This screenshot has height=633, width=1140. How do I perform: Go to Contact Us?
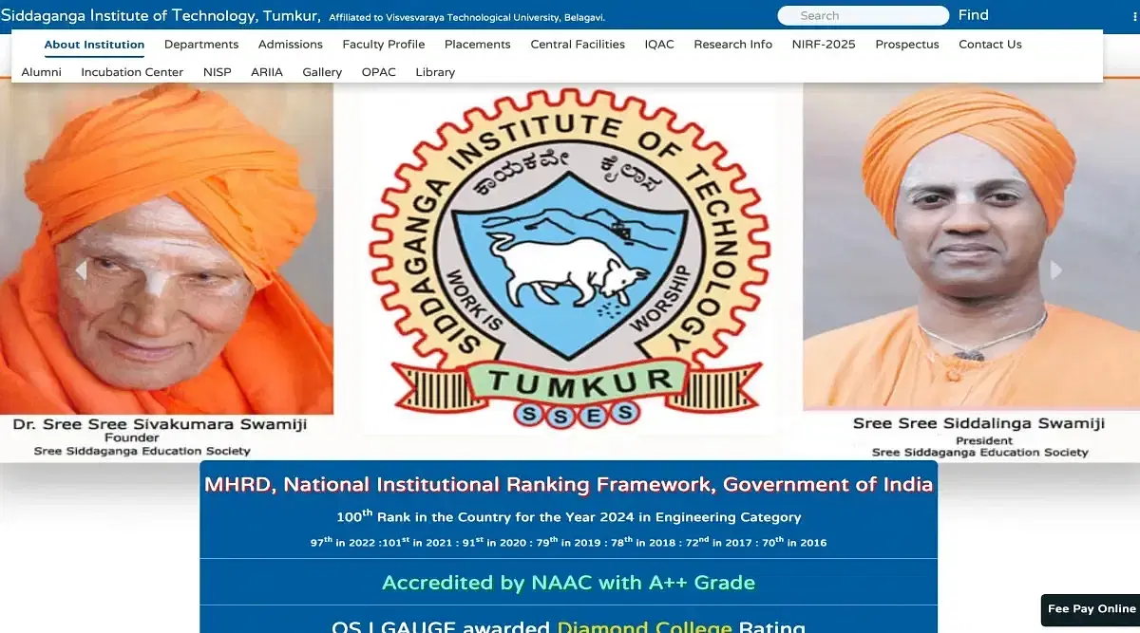click(x=990, y=45)
